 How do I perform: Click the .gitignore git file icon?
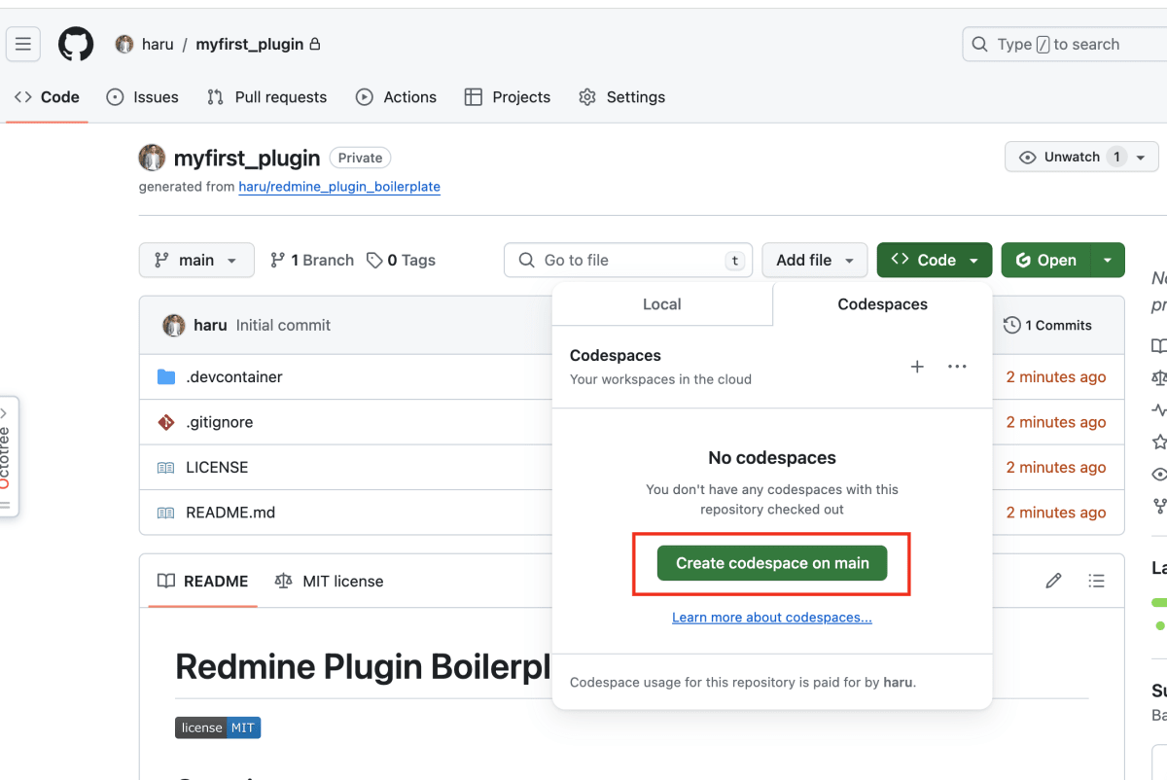tap(166, 422)
